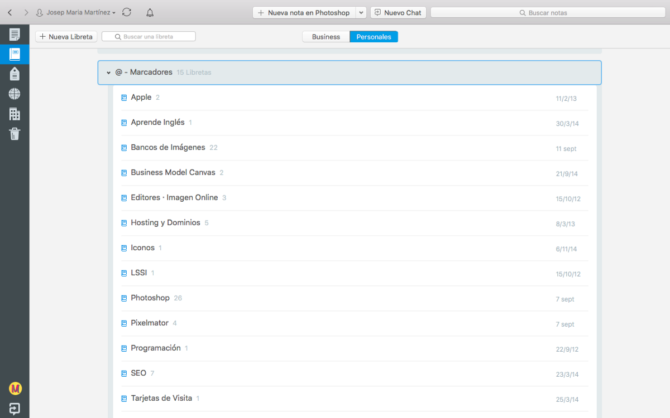Click the Atlas globe icon in sidebar

(15, 94)
